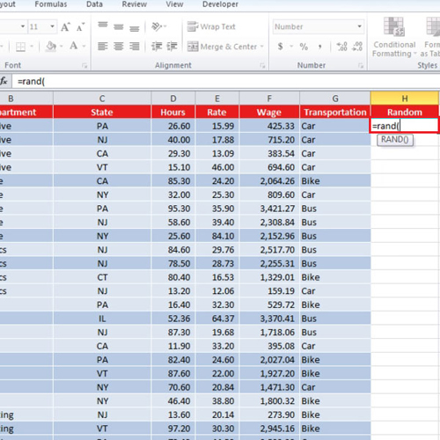
Task: Open Conditional Formatting menu
Action: point(394,37)
